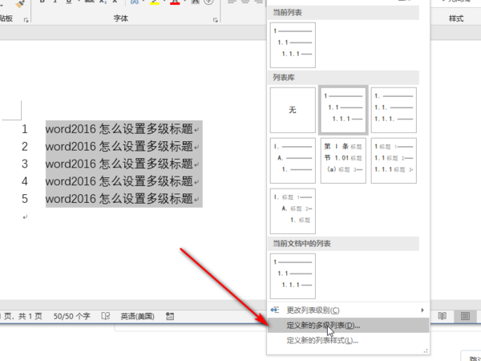Pick the '第 I 条 标题' list style

coord(343,160)
